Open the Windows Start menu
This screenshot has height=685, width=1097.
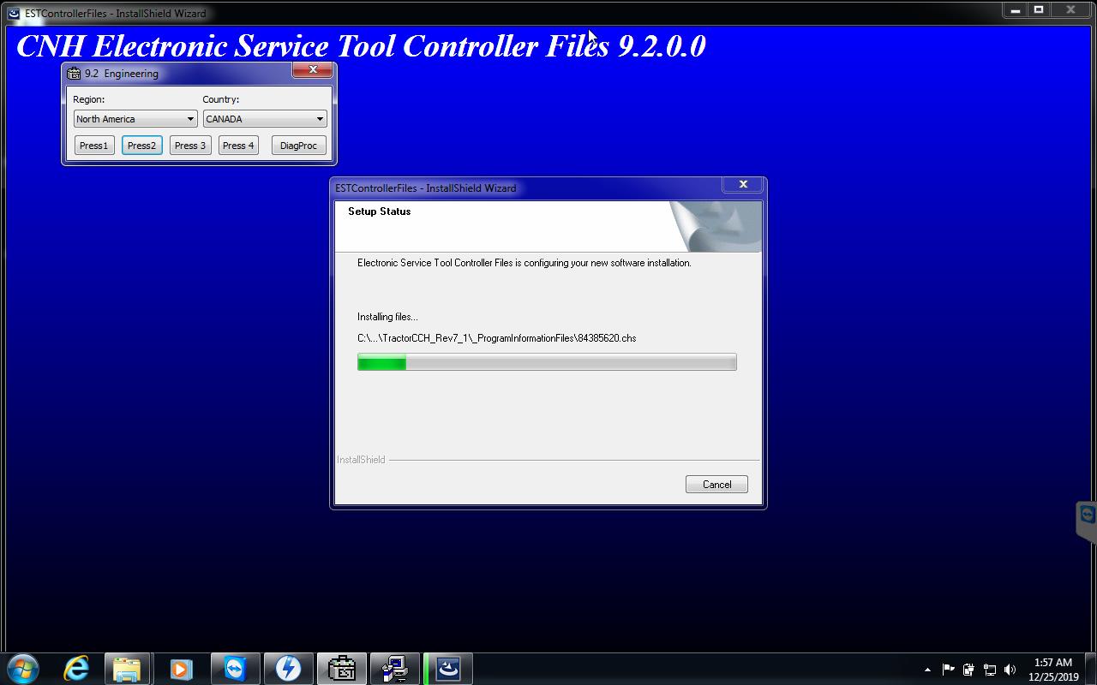23,668
